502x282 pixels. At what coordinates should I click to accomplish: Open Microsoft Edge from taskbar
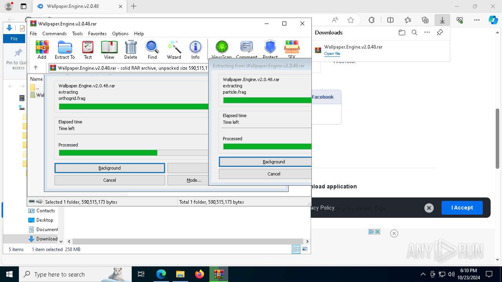click(x=161, y=274)
